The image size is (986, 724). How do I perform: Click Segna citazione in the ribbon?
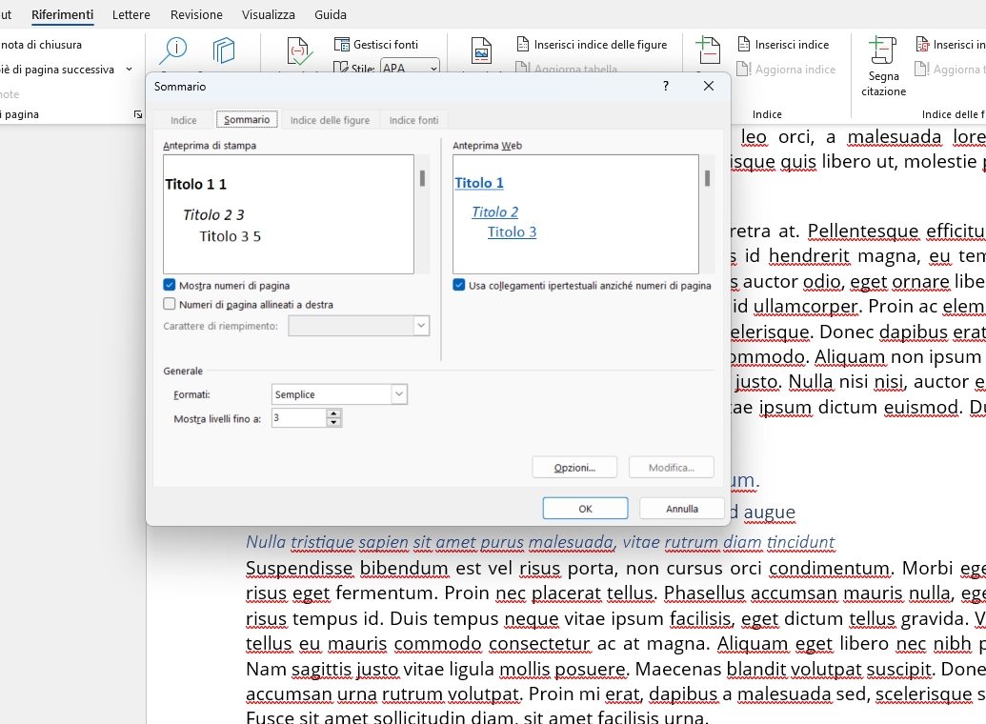point(883,67)
